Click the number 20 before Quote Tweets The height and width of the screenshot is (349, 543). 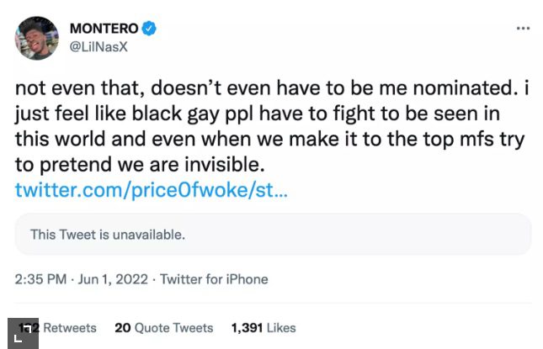pyautogui.click(x=122, y=327)
